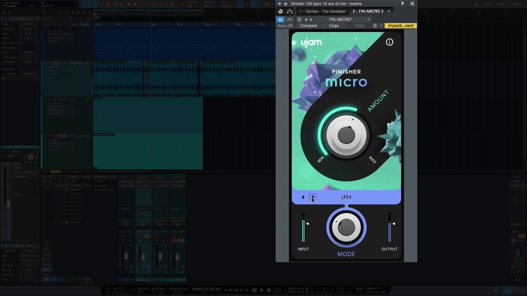Switch to the Project page
Image resolution: width=527 pixels, height=296 pixels.
pos(518,4)
